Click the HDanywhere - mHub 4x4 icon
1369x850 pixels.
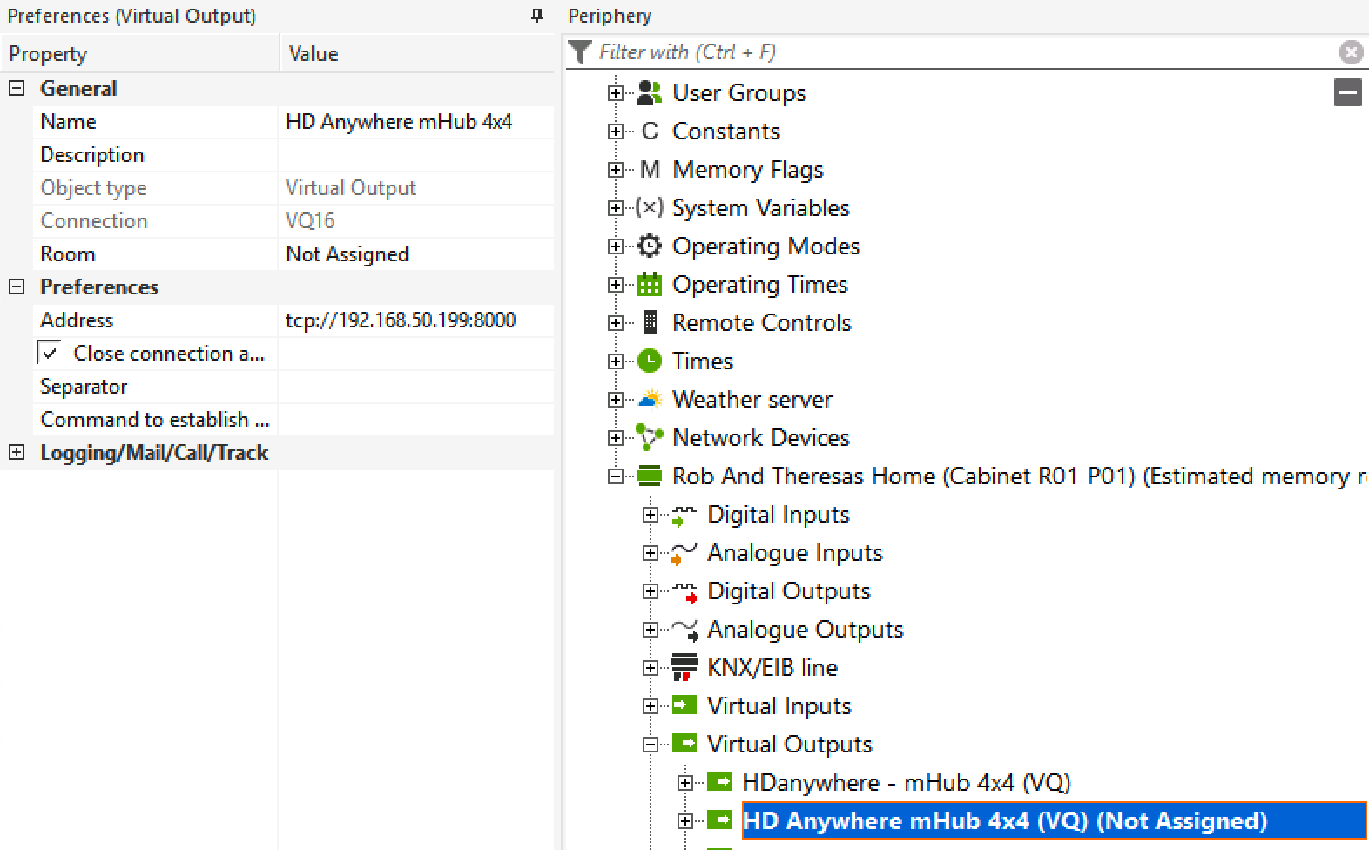(719, 782)
